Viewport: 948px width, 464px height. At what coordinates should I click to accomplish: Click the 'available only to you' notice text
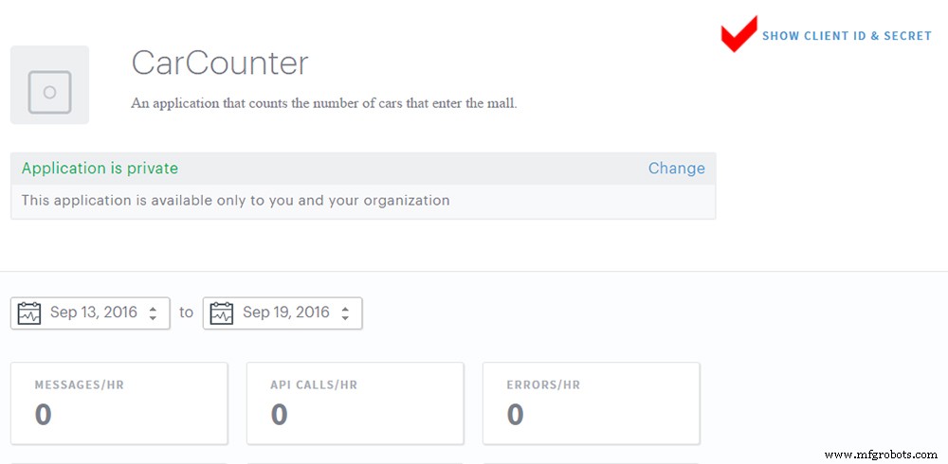(x=235, y=201)
